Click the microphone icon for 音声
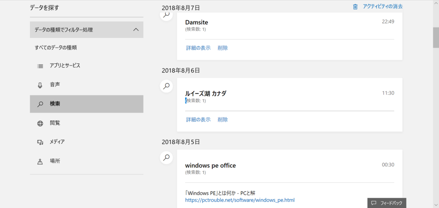This screenshot has width=439, height=208. 40,85
